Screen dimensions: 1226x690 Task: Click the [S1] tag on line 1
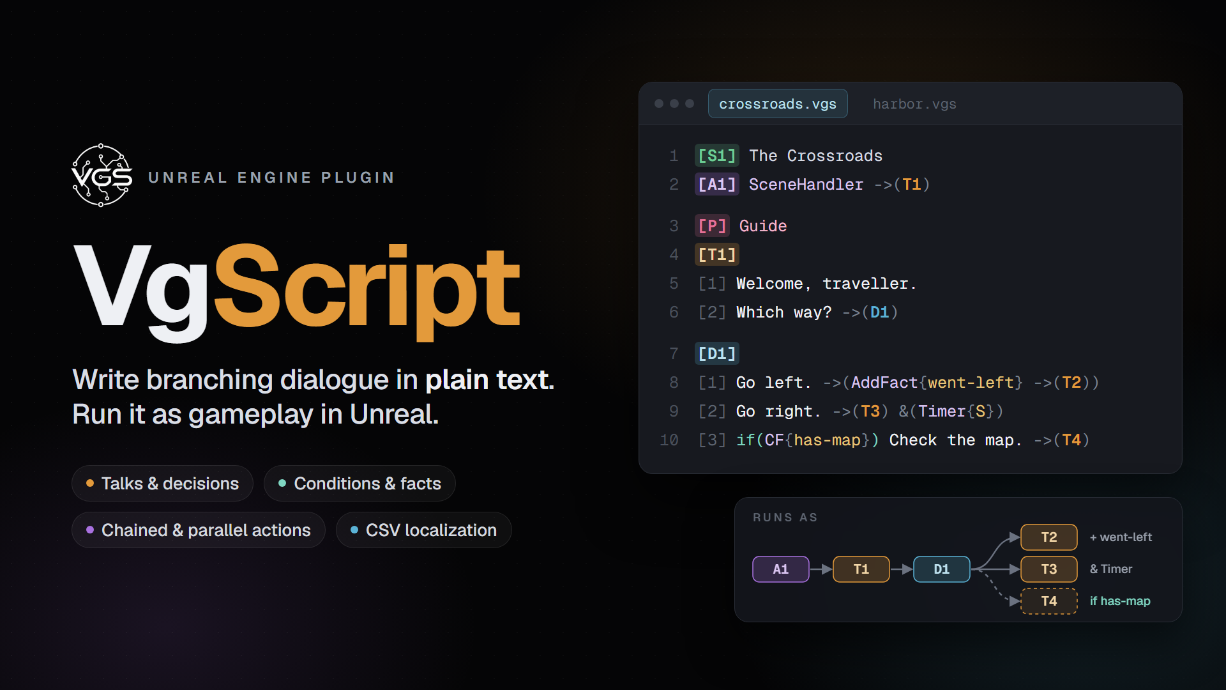717,155
